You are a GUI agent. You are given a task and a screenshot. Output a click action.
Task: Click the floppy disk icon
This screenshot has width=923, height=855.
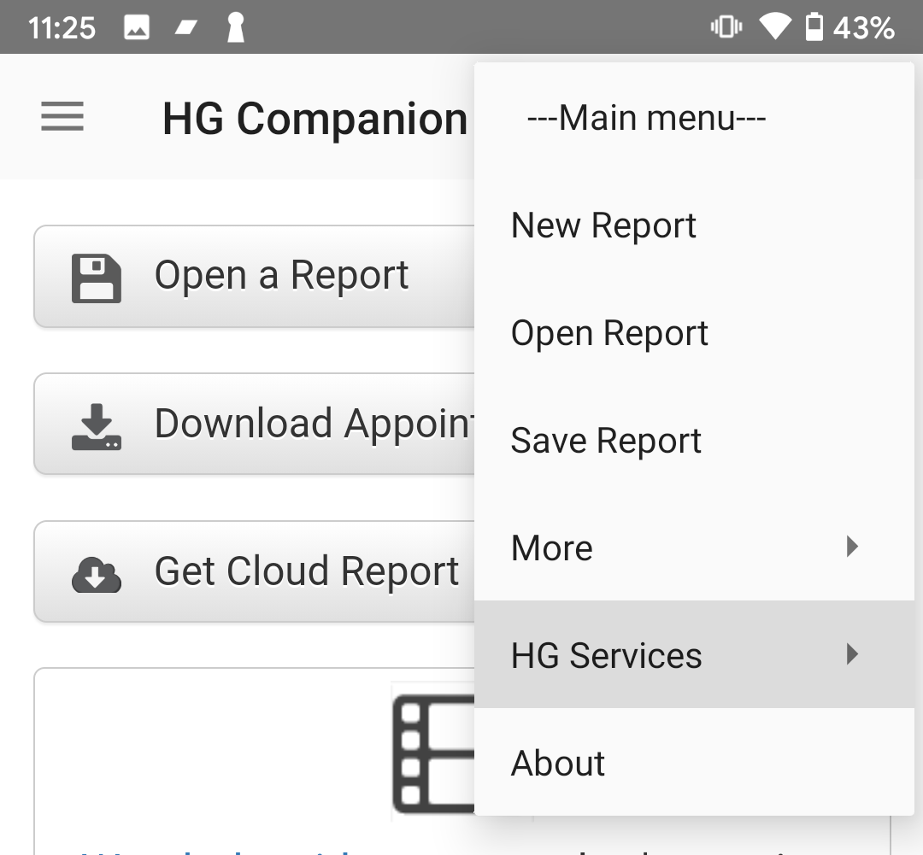(x=96, y=278)
